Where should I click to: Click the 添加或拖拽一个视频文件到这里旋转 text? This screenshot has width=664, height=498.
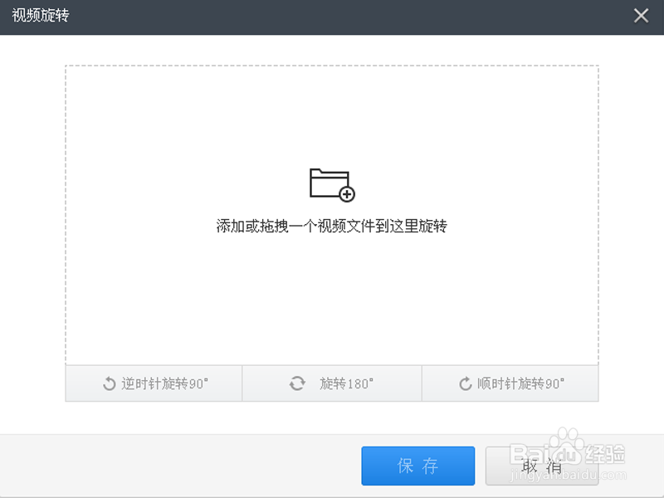click(331, 226)
